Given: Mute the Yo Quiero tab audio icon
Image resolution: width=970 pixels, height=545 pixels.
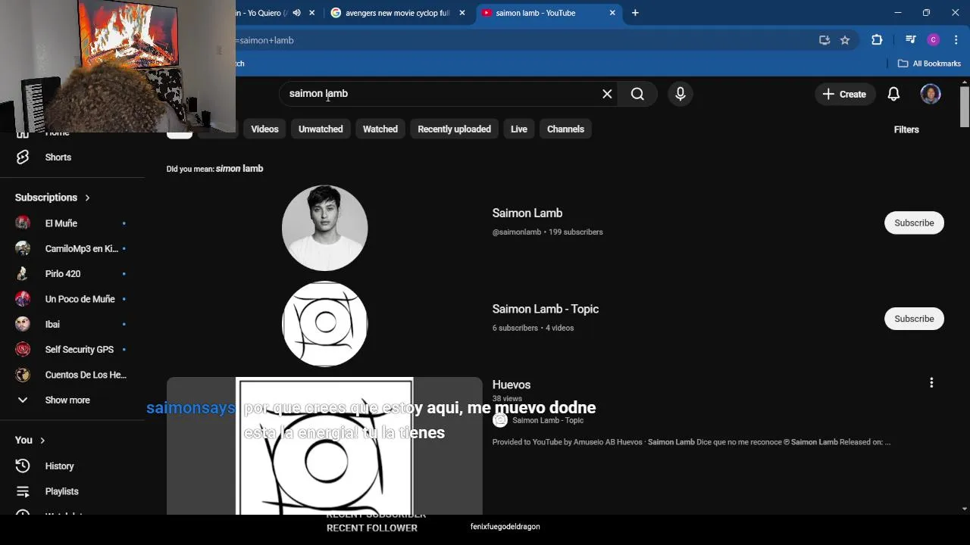Looking at the screenshot, I should point(296,13).
